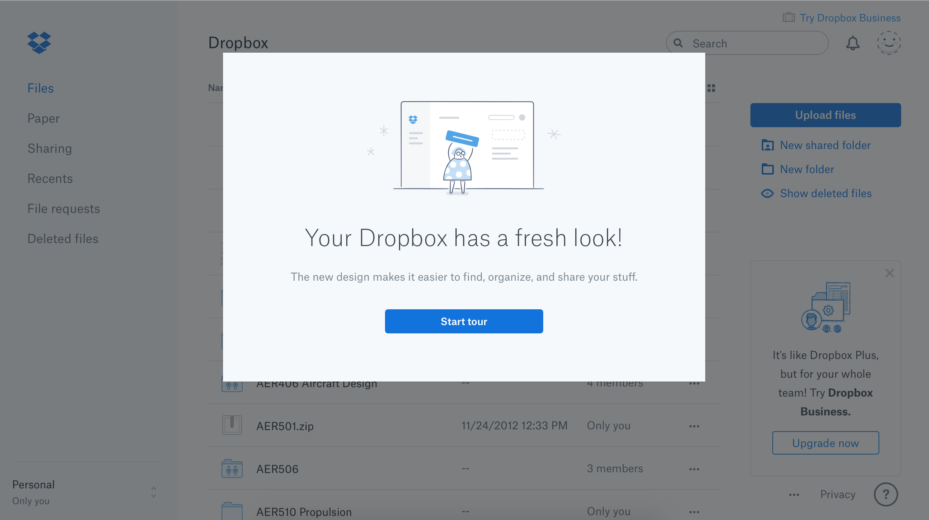Click the New shared folder icon
This screenshot has width=929, height=520.
click(x=767, y=145)
